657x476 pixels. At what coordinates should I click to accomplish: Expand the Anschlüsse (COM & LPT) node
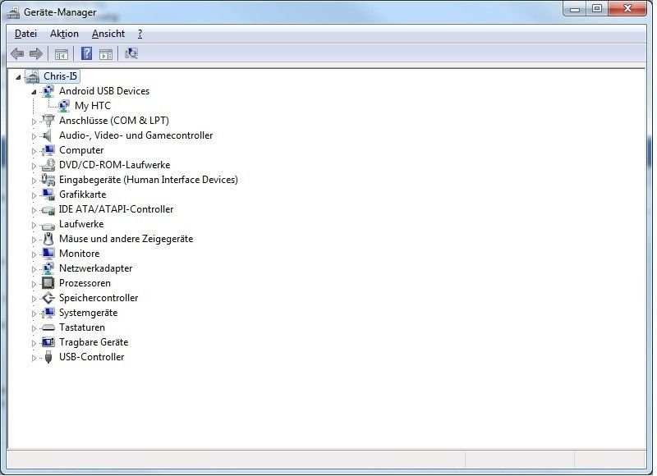pyautogui.click(x=34, y=121)
